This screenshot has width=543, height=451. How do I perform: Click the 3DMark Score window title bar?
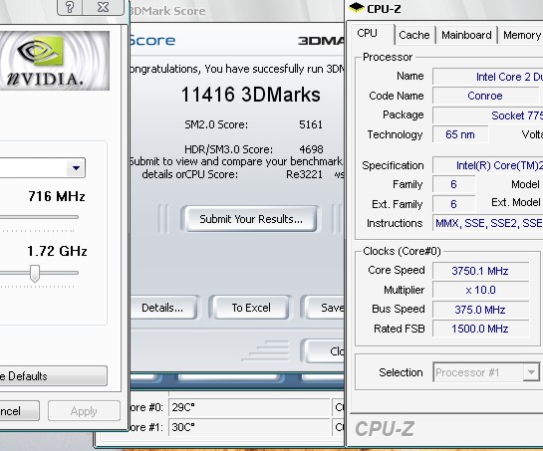[x=237, y=11]
